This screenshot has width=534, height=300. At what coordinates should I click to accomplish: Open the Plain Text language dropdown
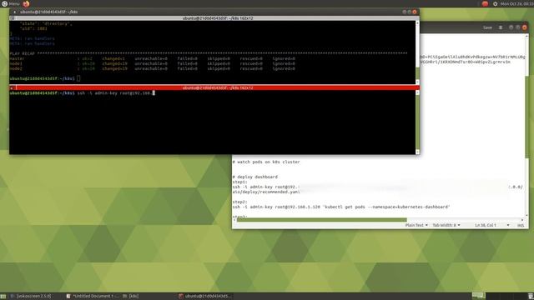416,225
